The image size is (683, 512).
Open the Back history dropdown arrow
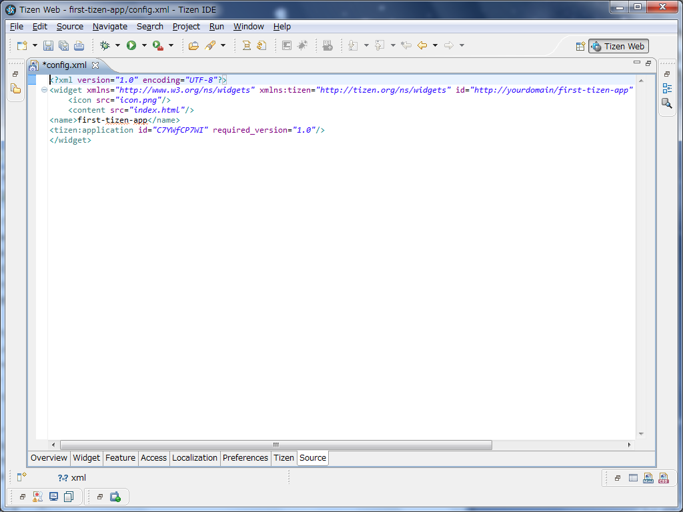point(435,45)
